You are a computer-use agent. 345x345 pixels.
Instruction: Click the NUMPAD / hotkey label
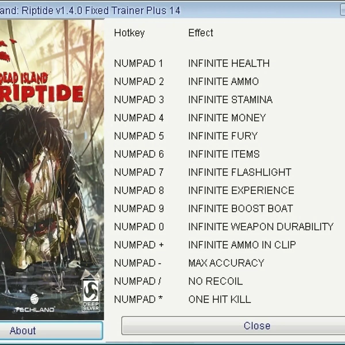[x=138, y=281]
